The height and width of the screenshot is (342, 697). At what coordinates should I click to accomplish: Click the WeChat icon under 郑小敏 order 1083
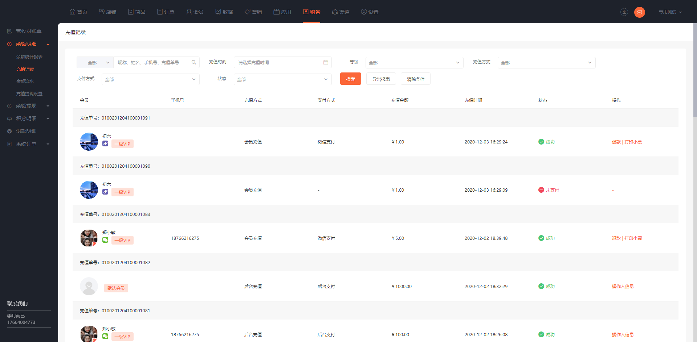105,240
